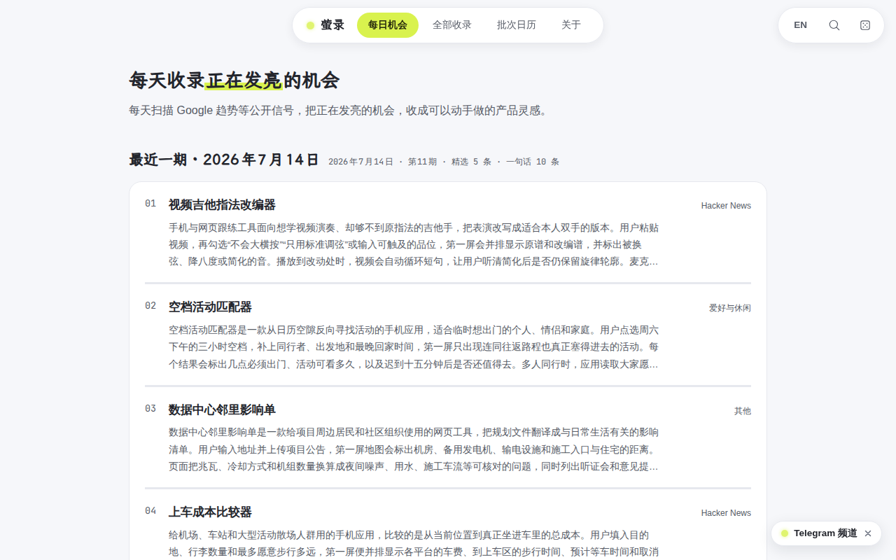This screenshot has height=560, width=896.
Task: Go to 批次日历 page
Action: click(x=517, y=25)
